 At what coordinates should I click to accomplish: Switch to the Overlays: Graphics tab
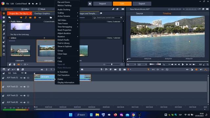[42, 13]
